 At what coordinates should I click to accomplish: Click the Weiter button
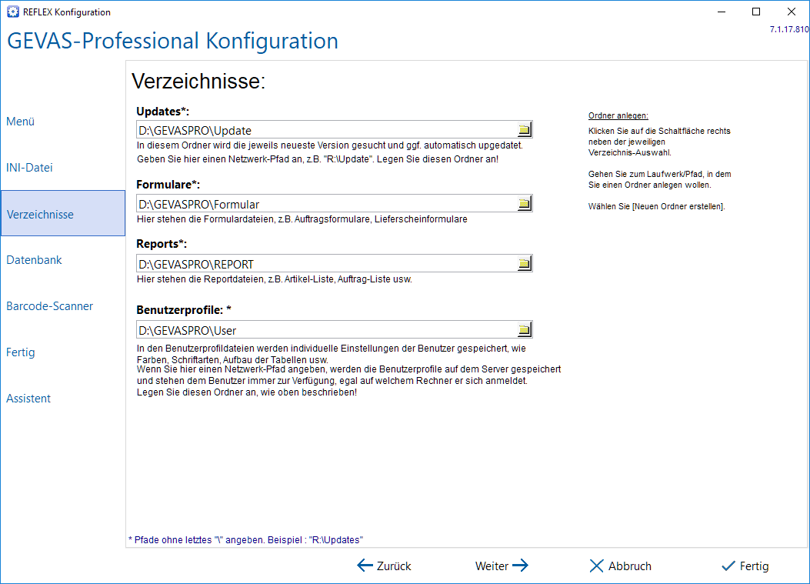pos(502,566)
